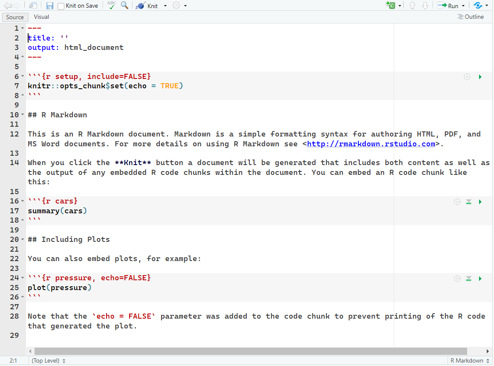Image resolution: width=494 pixels, height=366 pixels.
Task: Click the horizontal scrollbar right arrow
Action: (488, 351)
